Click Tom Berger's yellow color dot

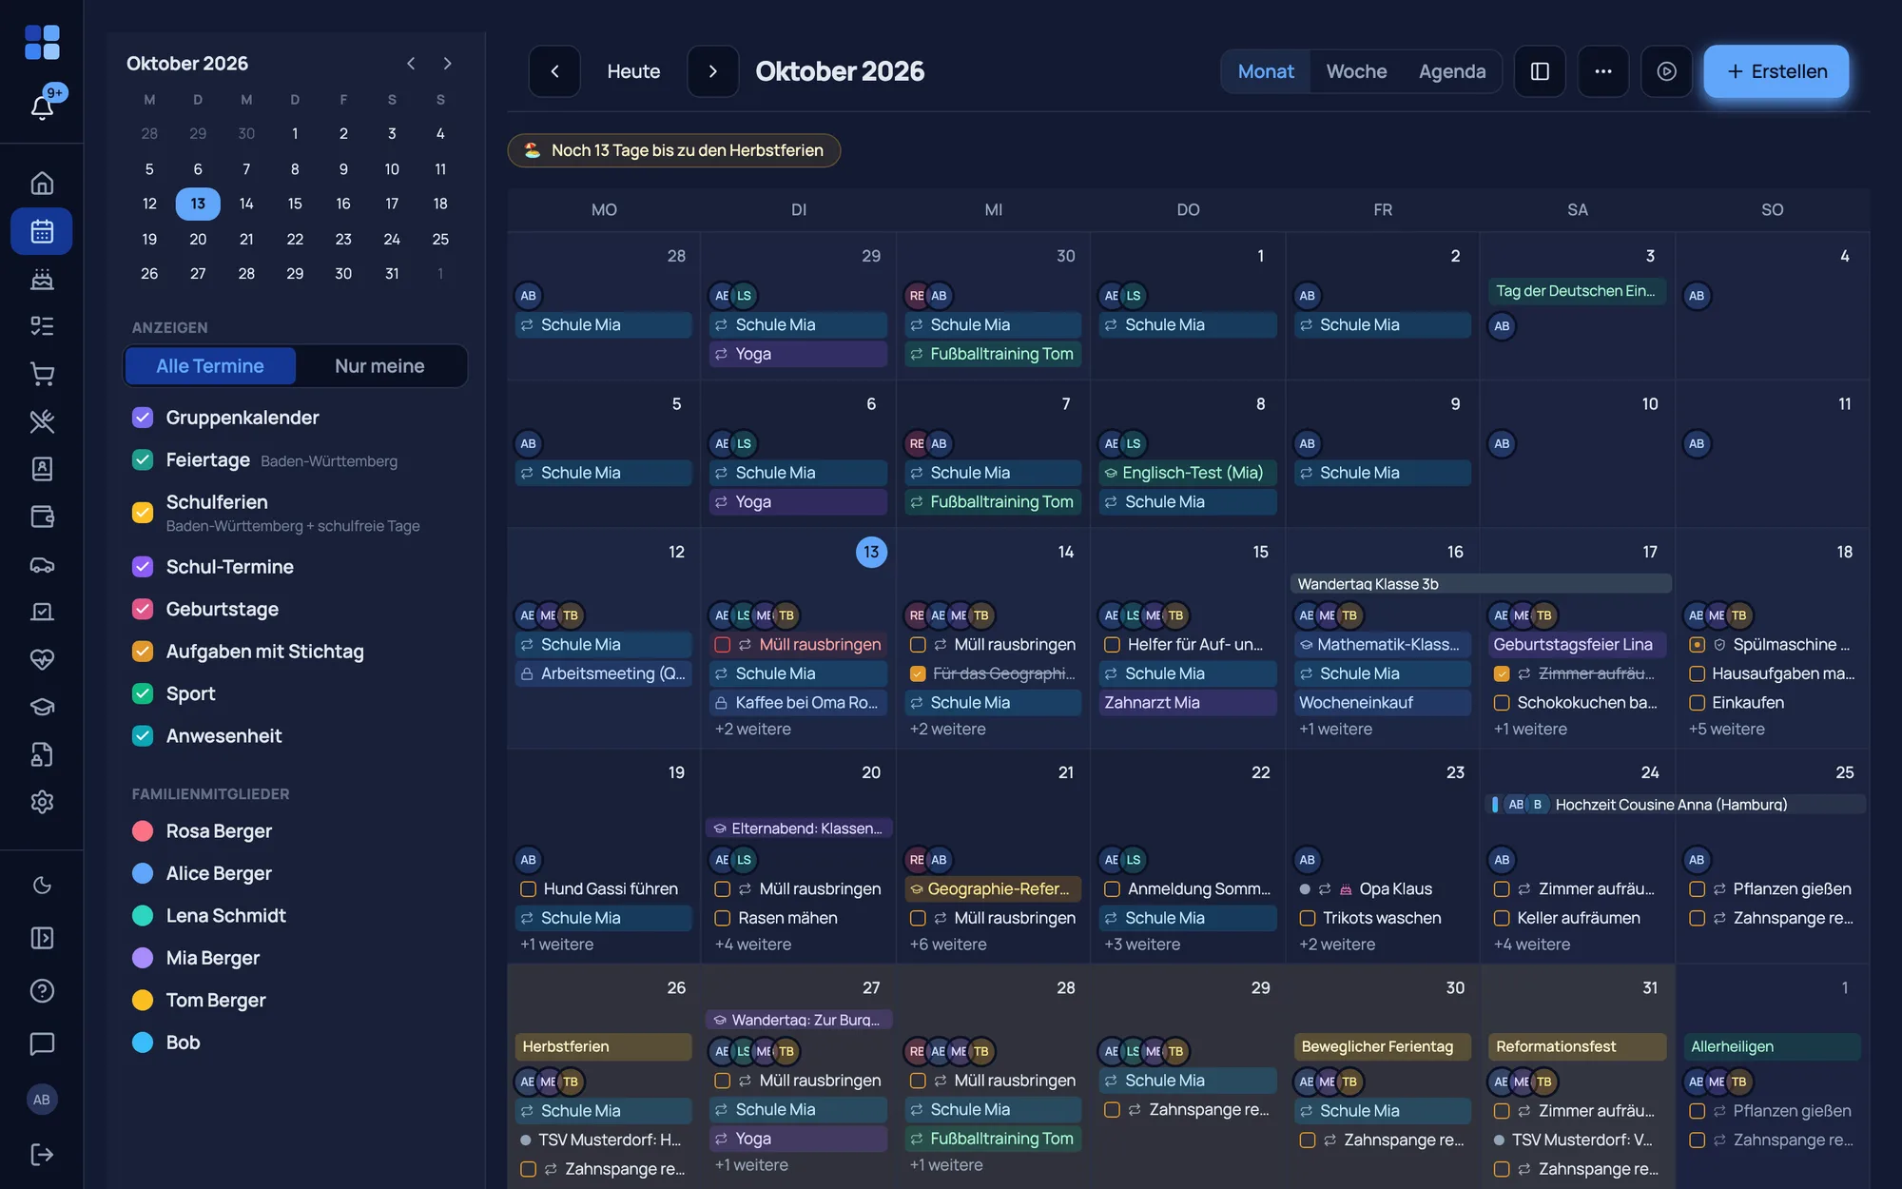[x=143, y=1001]
